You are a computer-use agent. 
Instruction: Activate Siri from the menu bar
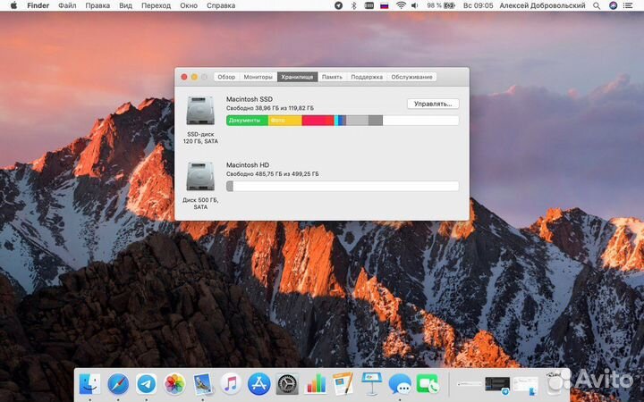(x=613, y=5)
